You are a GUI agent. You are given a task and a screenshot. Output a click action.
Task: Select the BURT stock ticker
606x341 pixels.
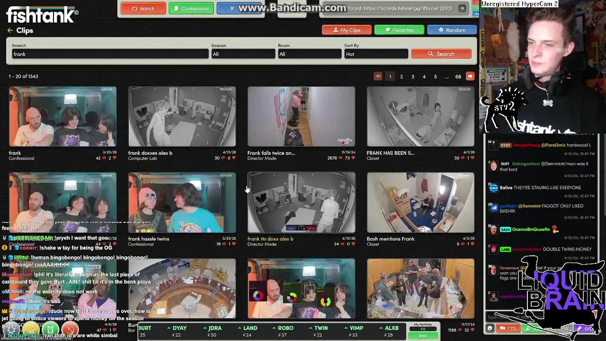(x=145, y=331)
